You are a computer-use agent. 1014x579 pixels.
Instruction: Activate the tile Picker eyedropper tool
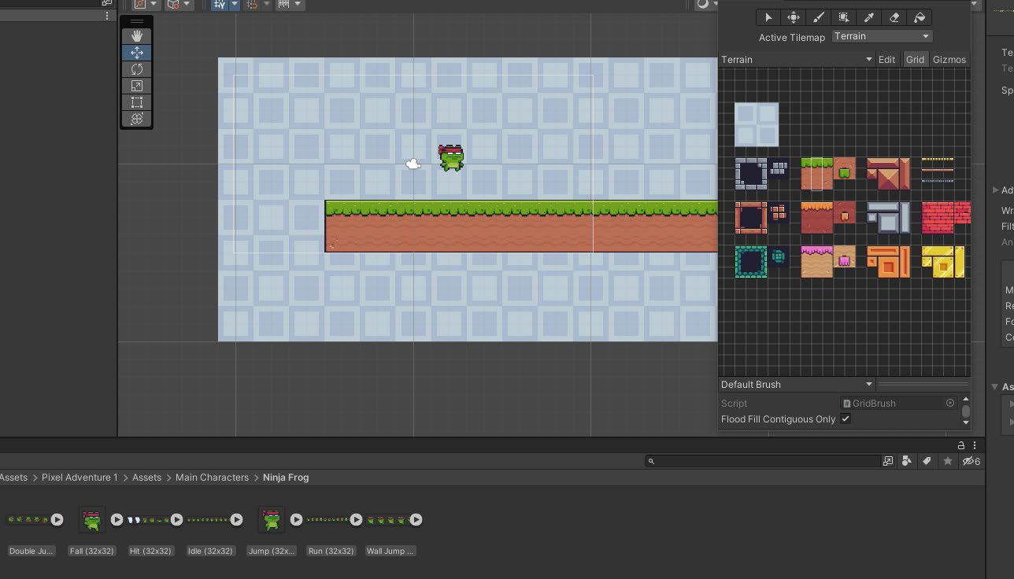(869, 17)
